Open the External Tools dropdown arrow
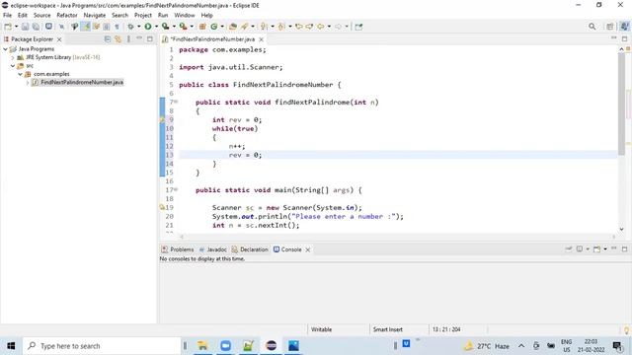This screenshot has width=632, height=355. click(x=192, y=27)
